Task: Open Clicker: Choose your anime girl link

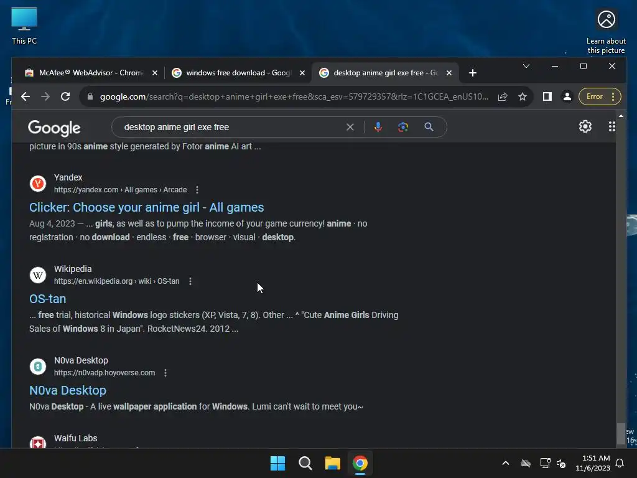Action: coord(147,207)
